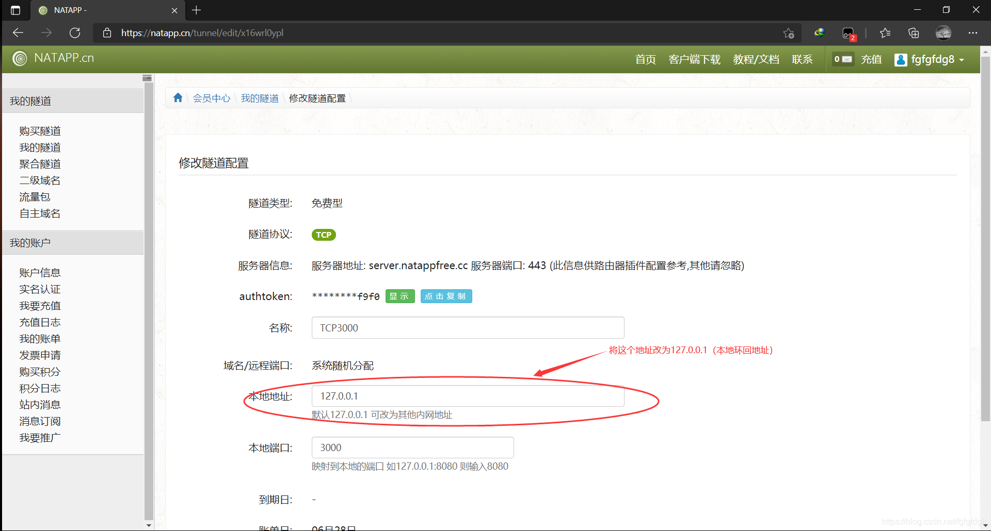Click 会员中心 breadcrumb link
Screen dimensions: 991x531
pos(212,98)
